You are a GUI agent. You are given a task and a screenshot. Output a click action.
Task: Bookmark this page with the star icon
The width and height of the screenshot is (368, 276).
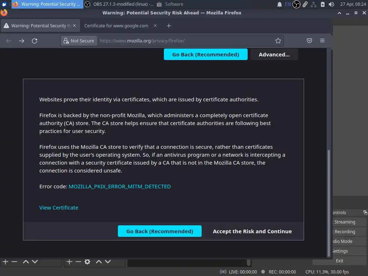278,41
